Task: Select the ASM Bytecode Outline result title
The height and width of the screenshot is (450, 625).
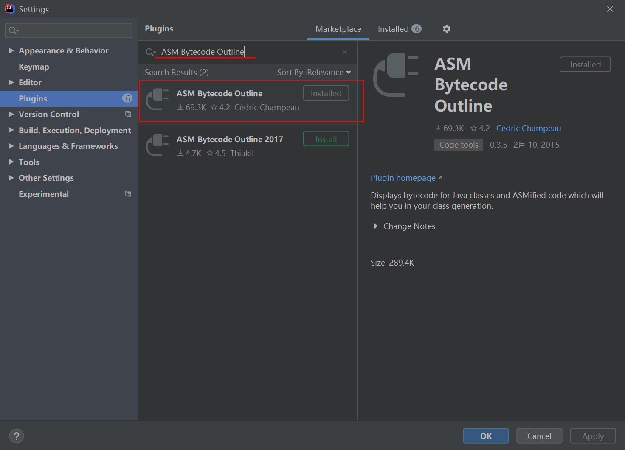Action: [x=220, y=93]
